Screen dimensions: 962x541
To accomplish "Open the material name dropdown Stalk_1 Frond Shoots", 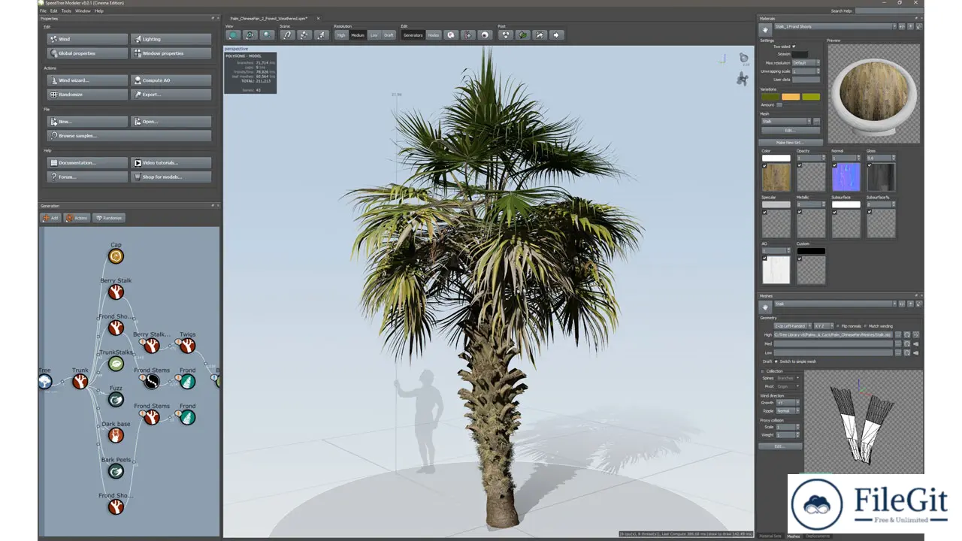I will tap(835, 27).
